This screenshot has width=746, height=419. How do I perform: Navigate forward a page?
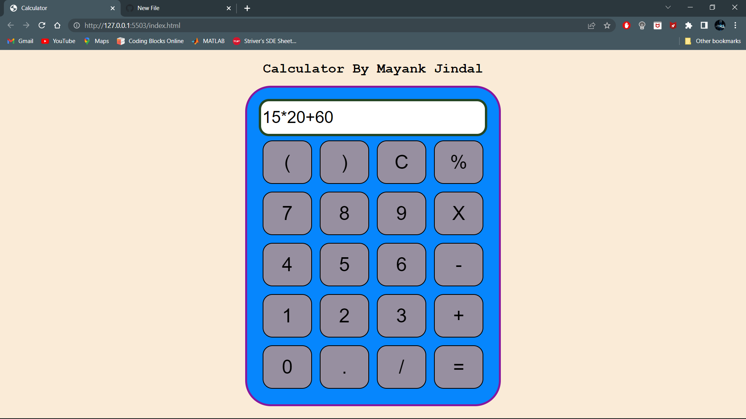26,25
